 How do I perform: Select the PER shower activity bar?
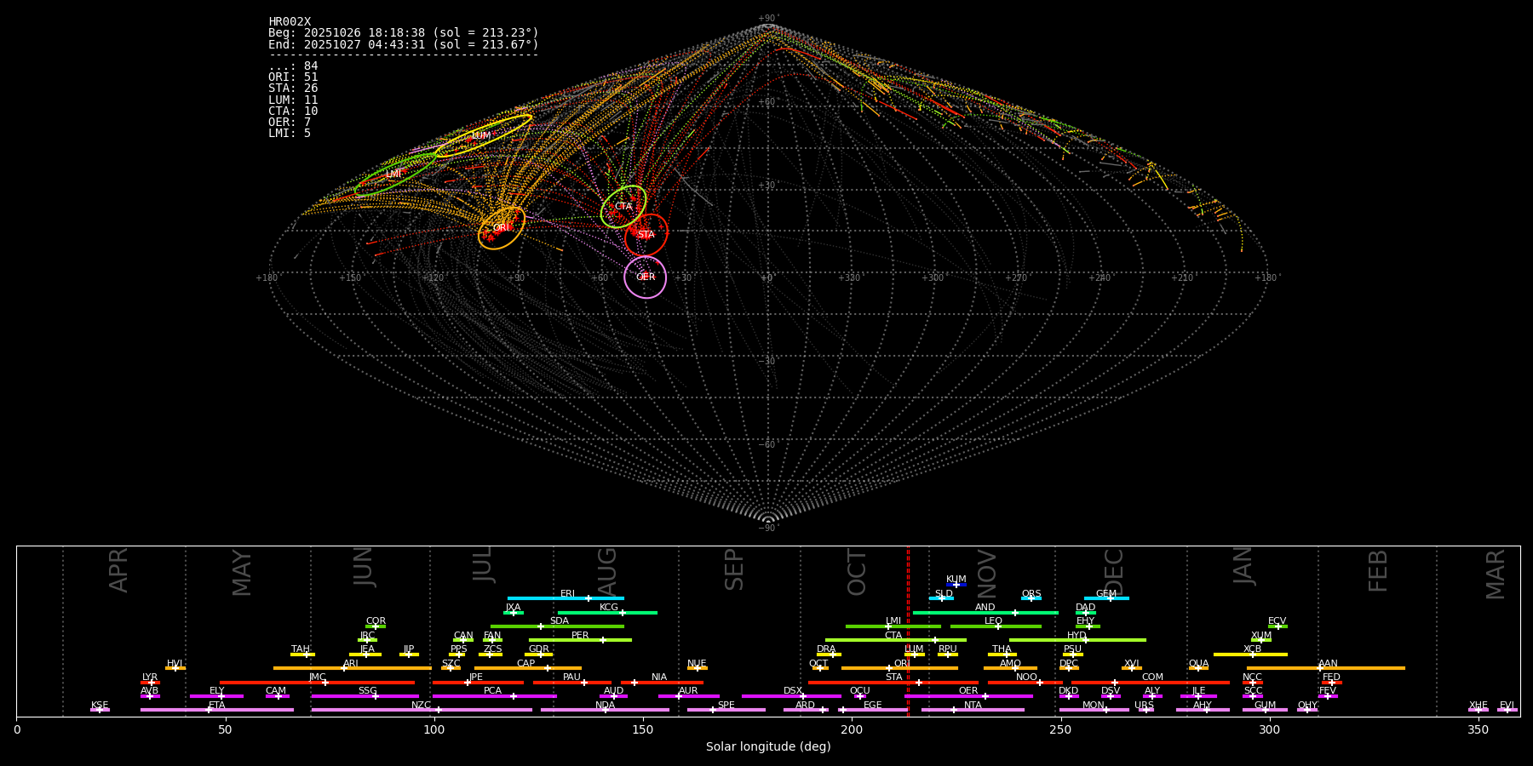(580, 640)
